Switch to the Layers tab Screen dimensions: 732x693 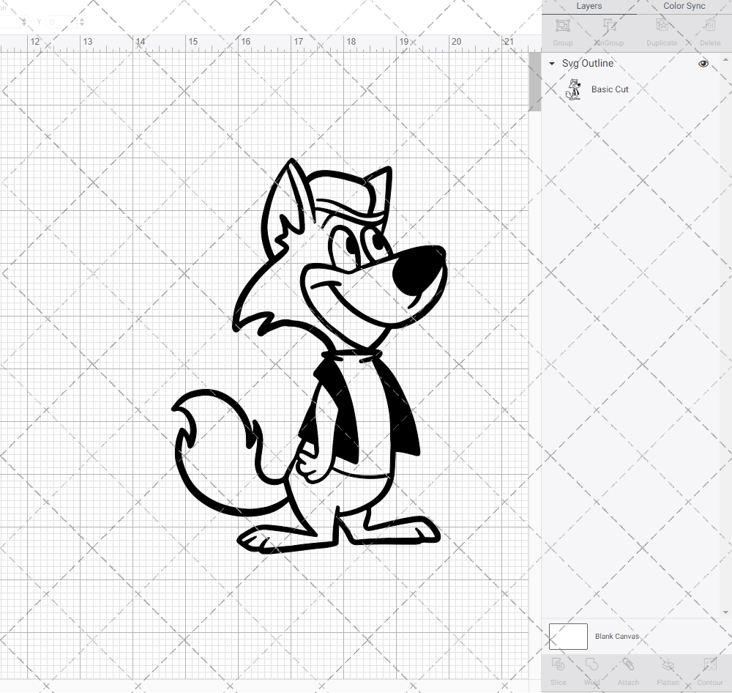[589, 6]
